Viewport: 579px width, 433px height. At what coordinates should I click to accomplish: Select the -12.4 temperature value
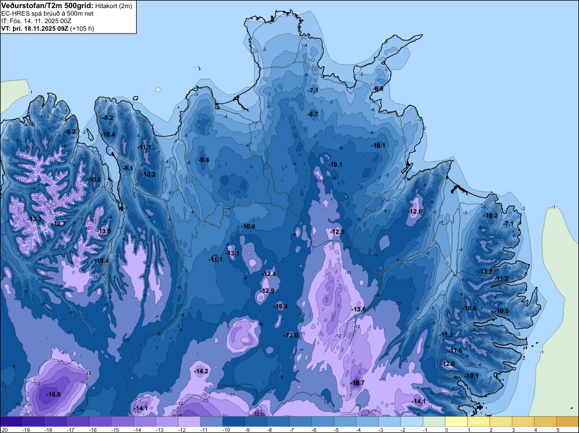pyautogui.click(x=270, y=274)
